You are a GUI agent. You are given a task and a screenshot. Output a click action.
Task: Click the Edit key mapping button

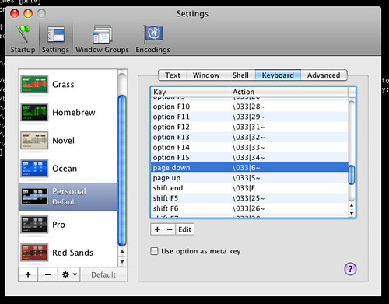click(x=184, y=229)
